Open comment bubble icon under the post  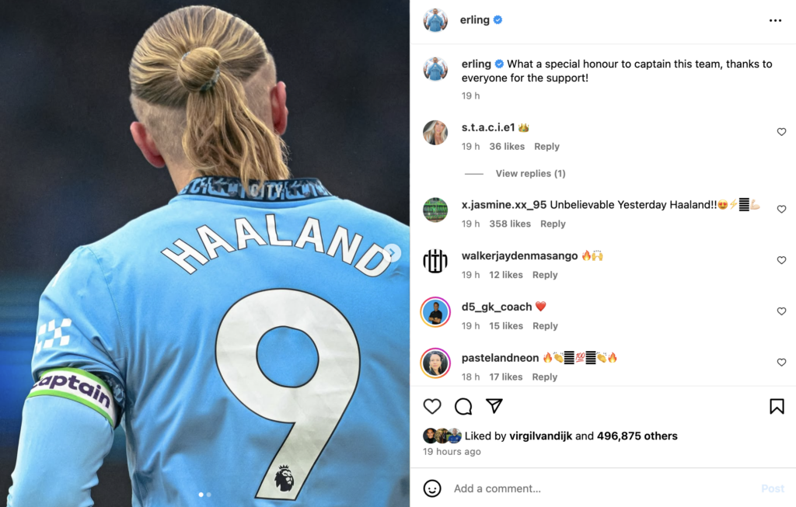coord(463,406)
